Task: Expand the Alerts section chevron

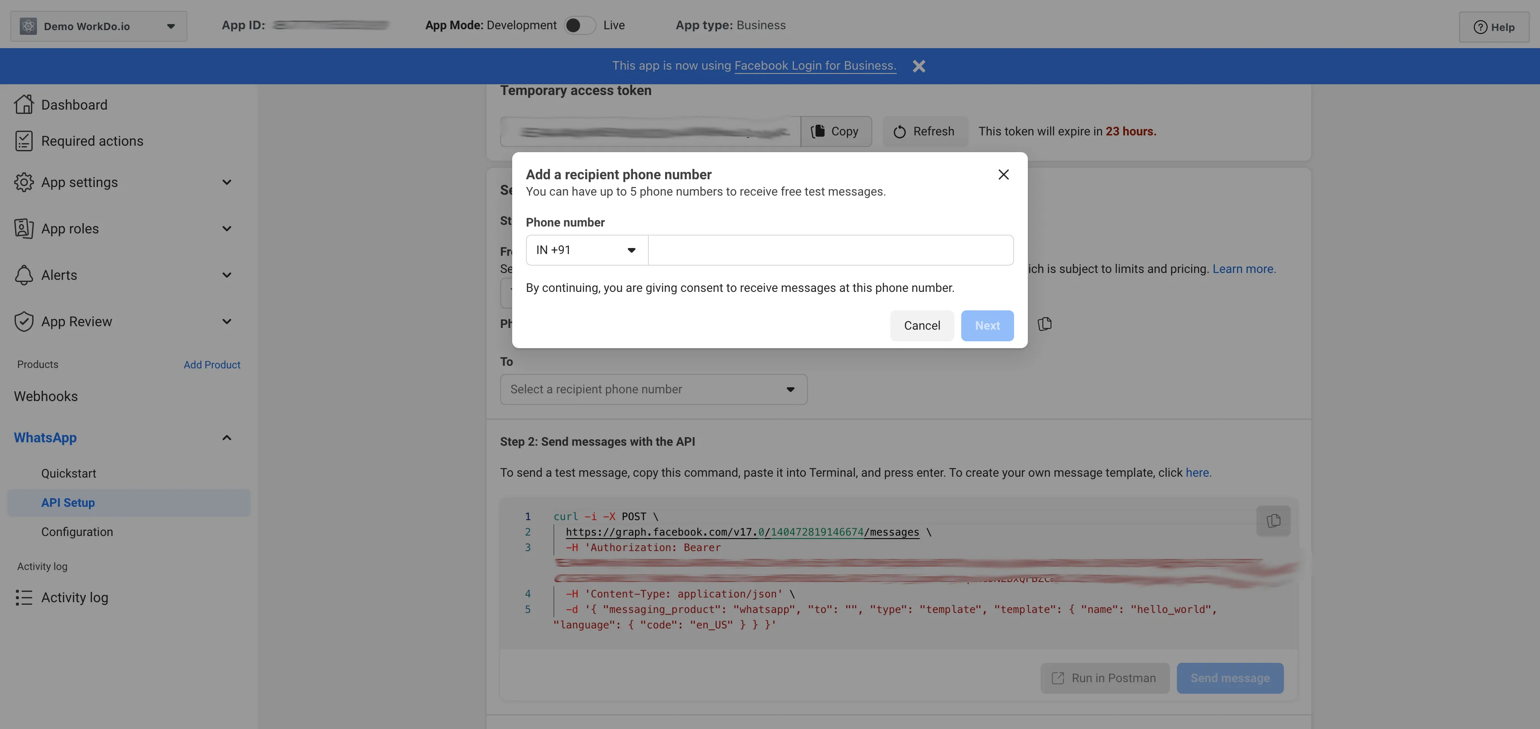Action: tap(226, 275)
